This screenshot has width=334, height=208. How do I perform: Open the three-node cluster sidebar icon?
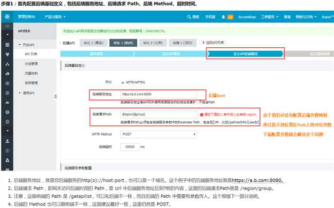click(x=7, y=64)
